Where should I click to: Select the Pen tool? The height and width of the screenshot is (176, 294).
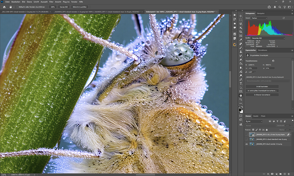pyautogui.click(x=241, y=79)
